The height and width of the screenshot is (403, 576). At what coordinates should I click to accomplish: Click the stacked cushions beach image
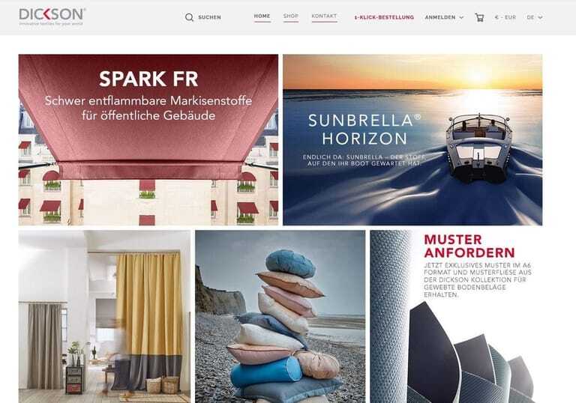click(280, 317)
